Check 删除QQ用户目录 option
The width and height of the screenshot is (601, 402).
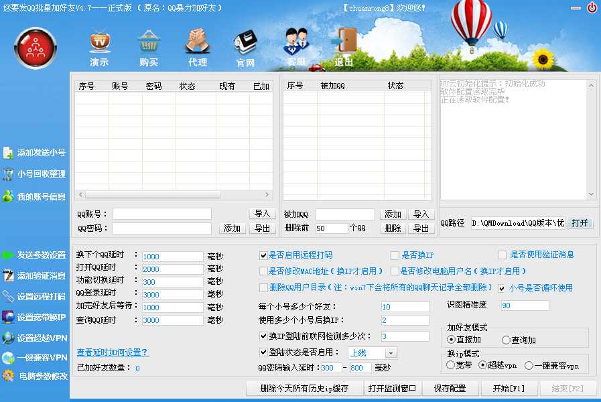tap(262, 288)
